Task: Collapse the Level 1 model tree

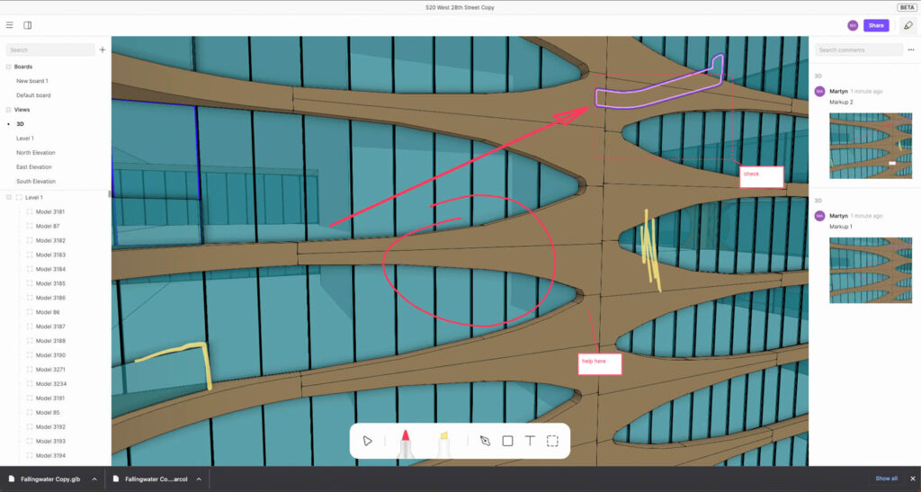Action: tap(9, 197)
